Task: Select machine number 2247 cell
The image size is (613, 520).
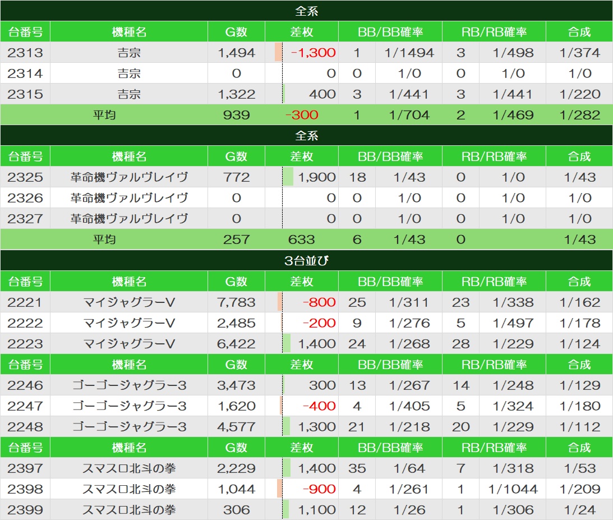Action: tap(25, 406)
